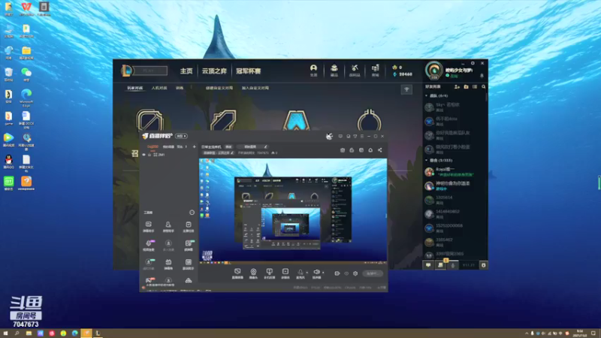This screenshot has height=338, width=601.
Task: Open the 生涯 profile icon in League client
Action: coord(313,70)
